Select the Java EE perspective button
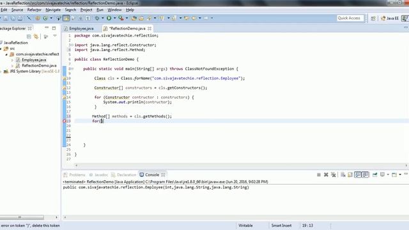 click(x=390, y=19)
